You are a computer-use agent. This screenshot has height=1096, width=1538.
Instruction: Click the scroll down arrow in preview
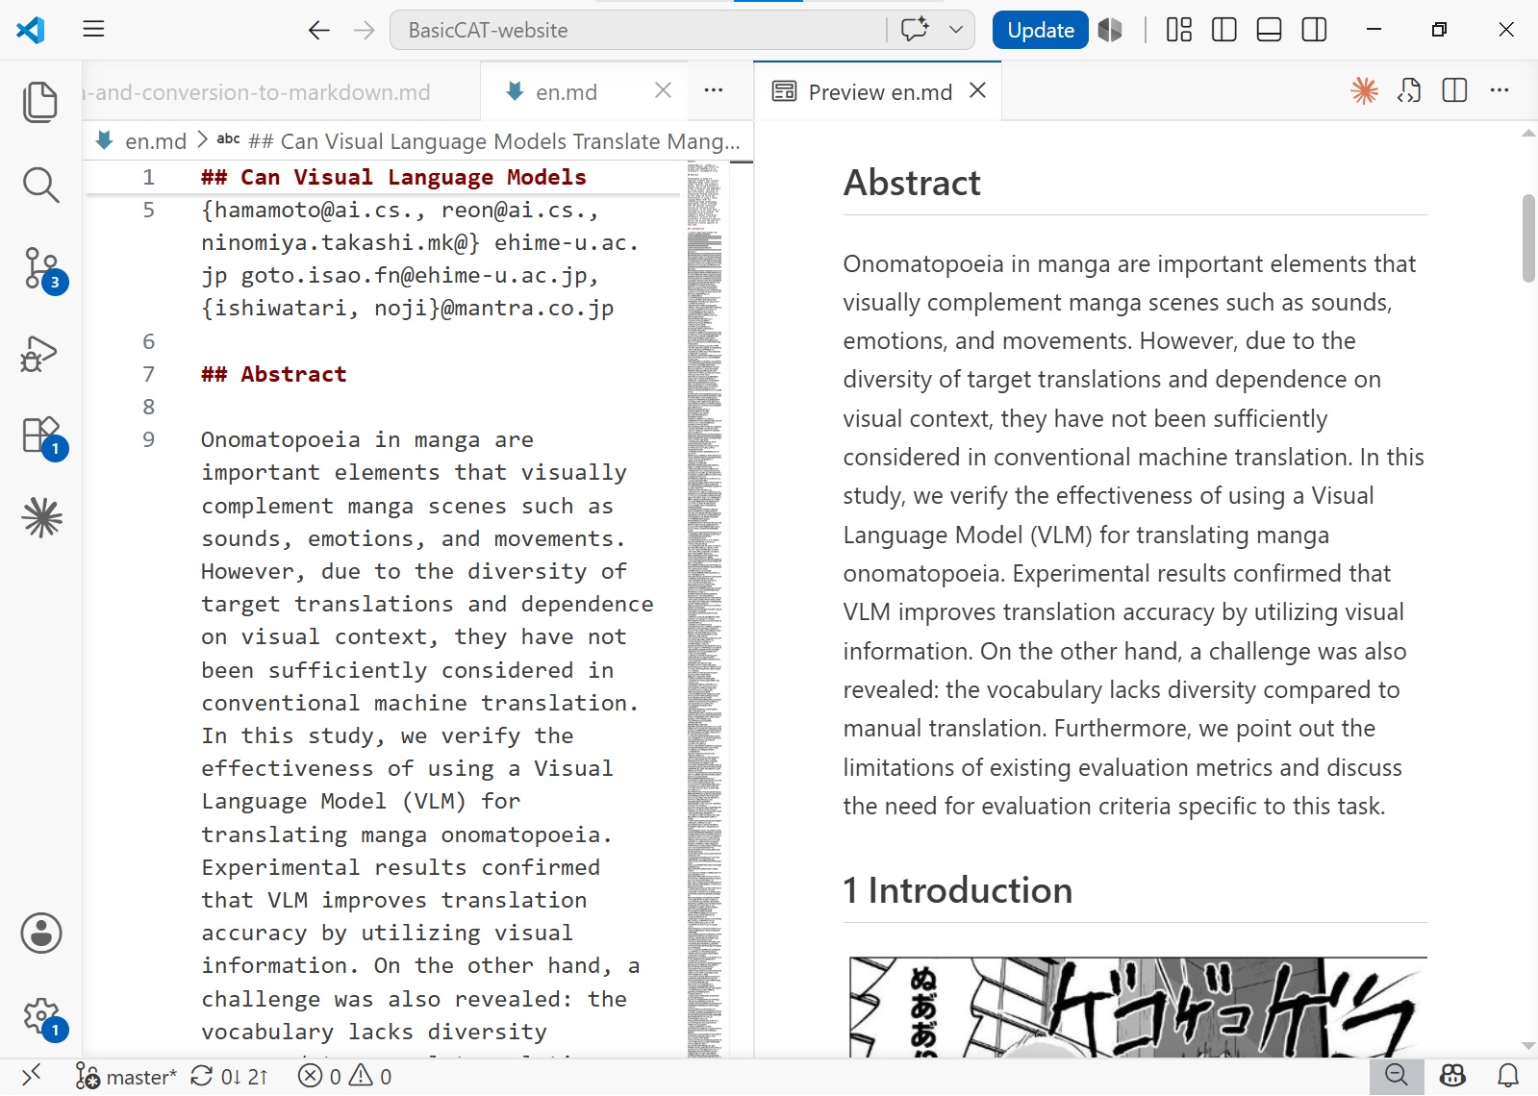(1528, 1046)
